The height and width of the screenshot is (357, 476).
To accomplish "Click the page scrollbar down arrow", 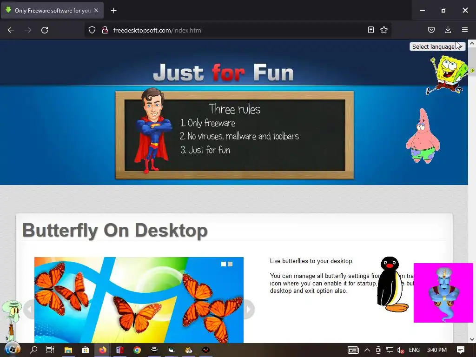I will [x=472, y=339].
